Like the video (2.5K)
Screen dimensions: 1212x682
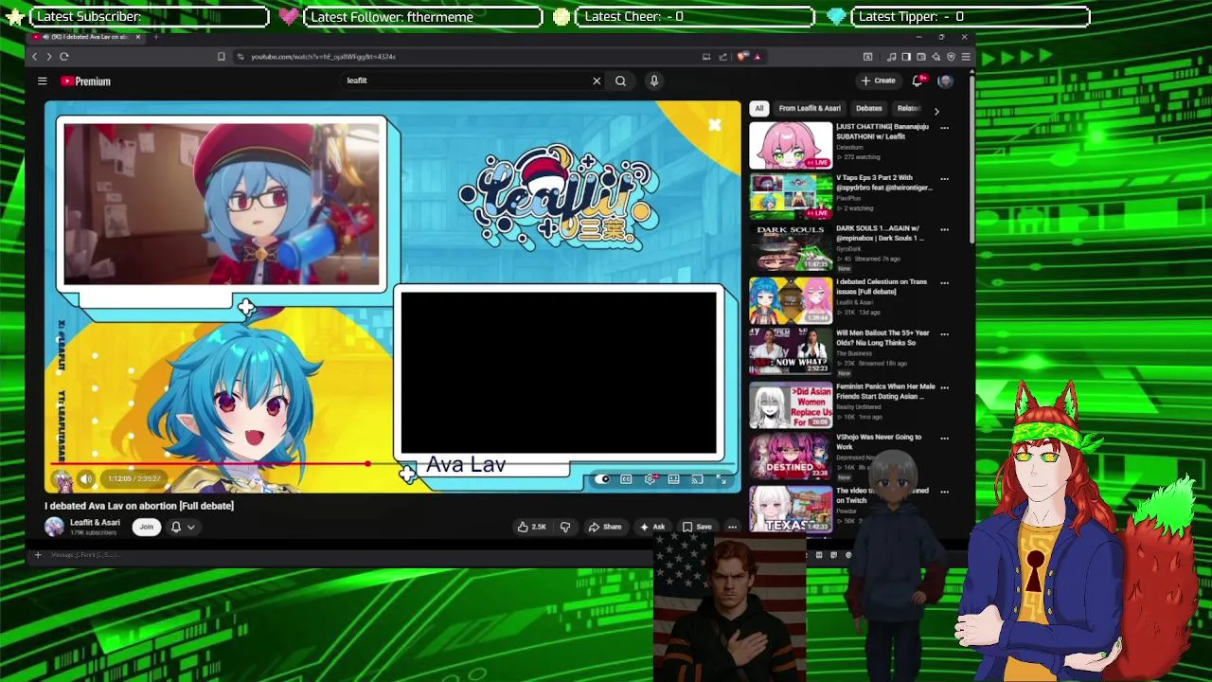[530, 527]
